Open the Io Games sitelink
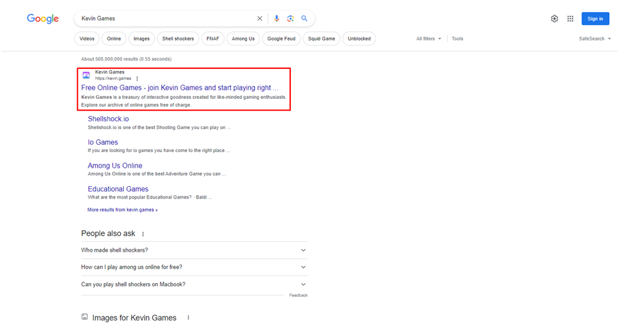This screenshot has width=619, height=327. pyautogui.click(x=103, y=142)
